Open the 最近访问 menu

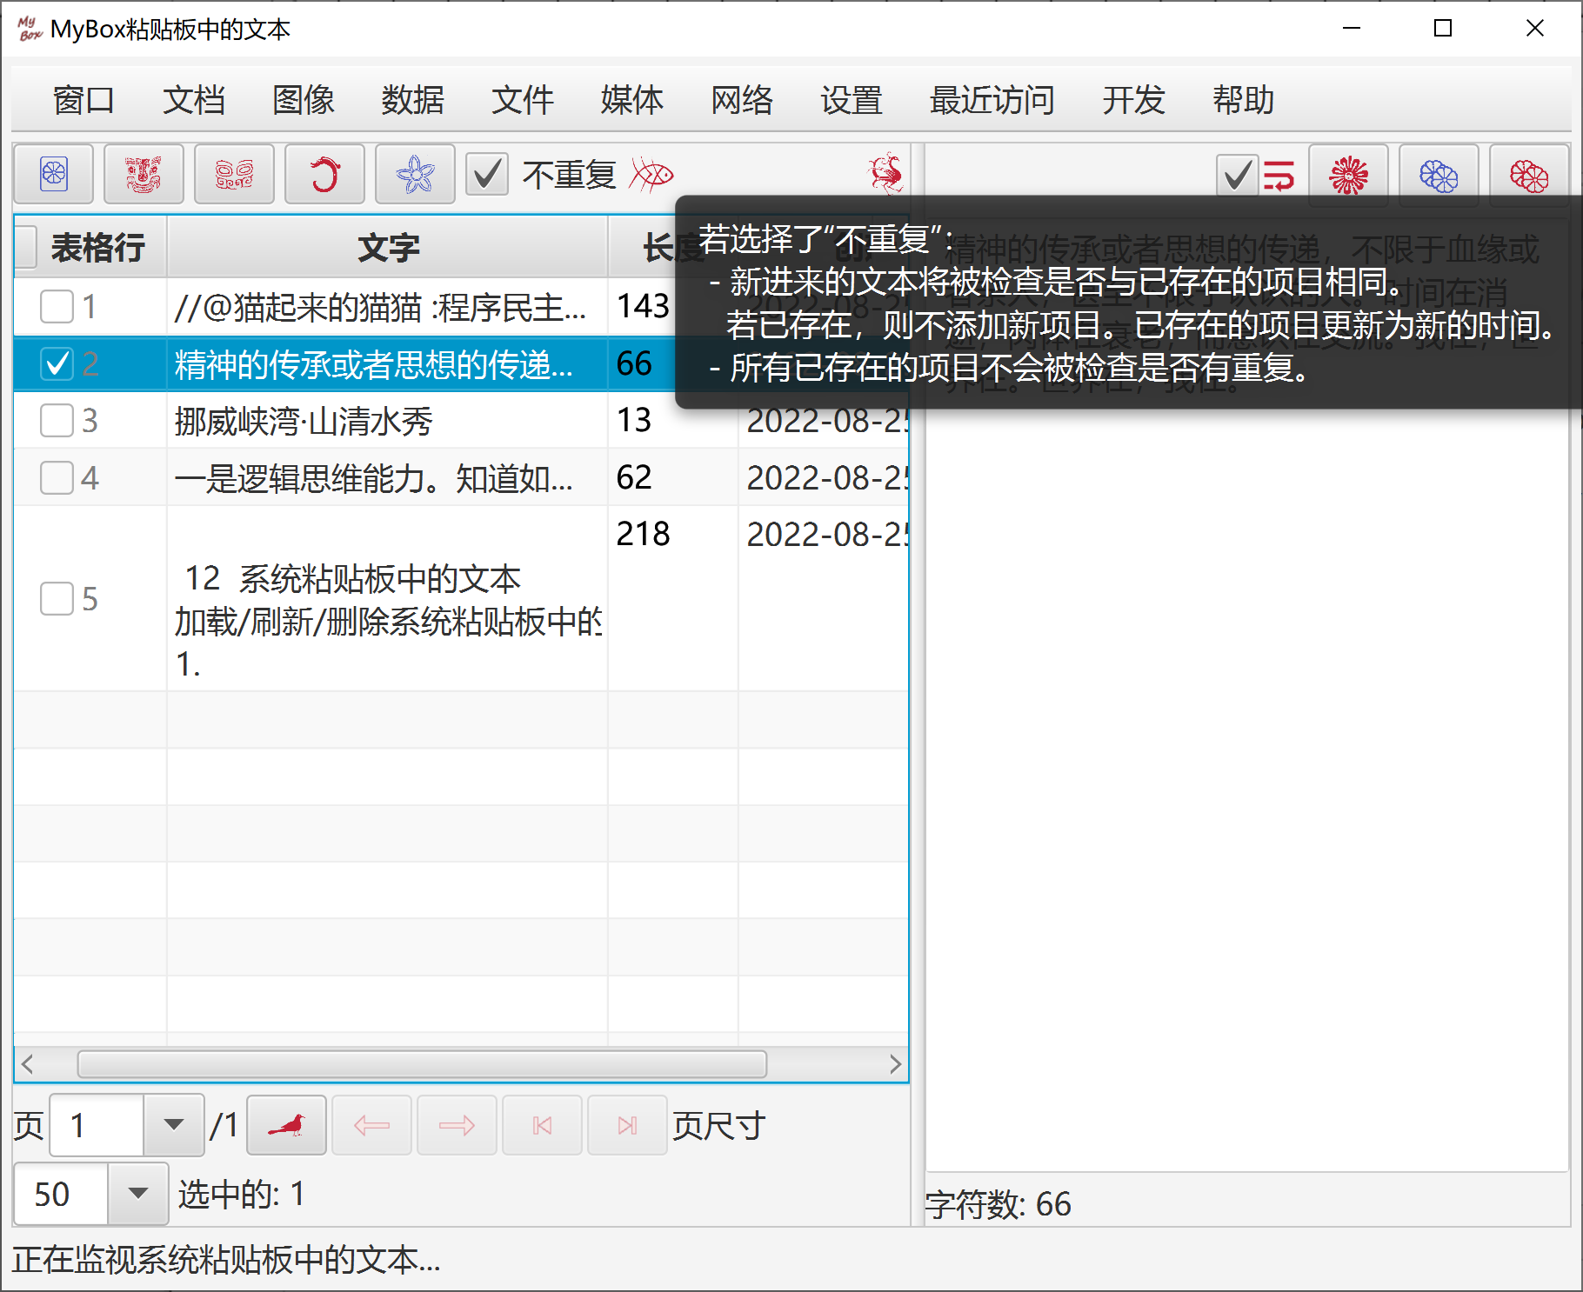coord(992,100)
